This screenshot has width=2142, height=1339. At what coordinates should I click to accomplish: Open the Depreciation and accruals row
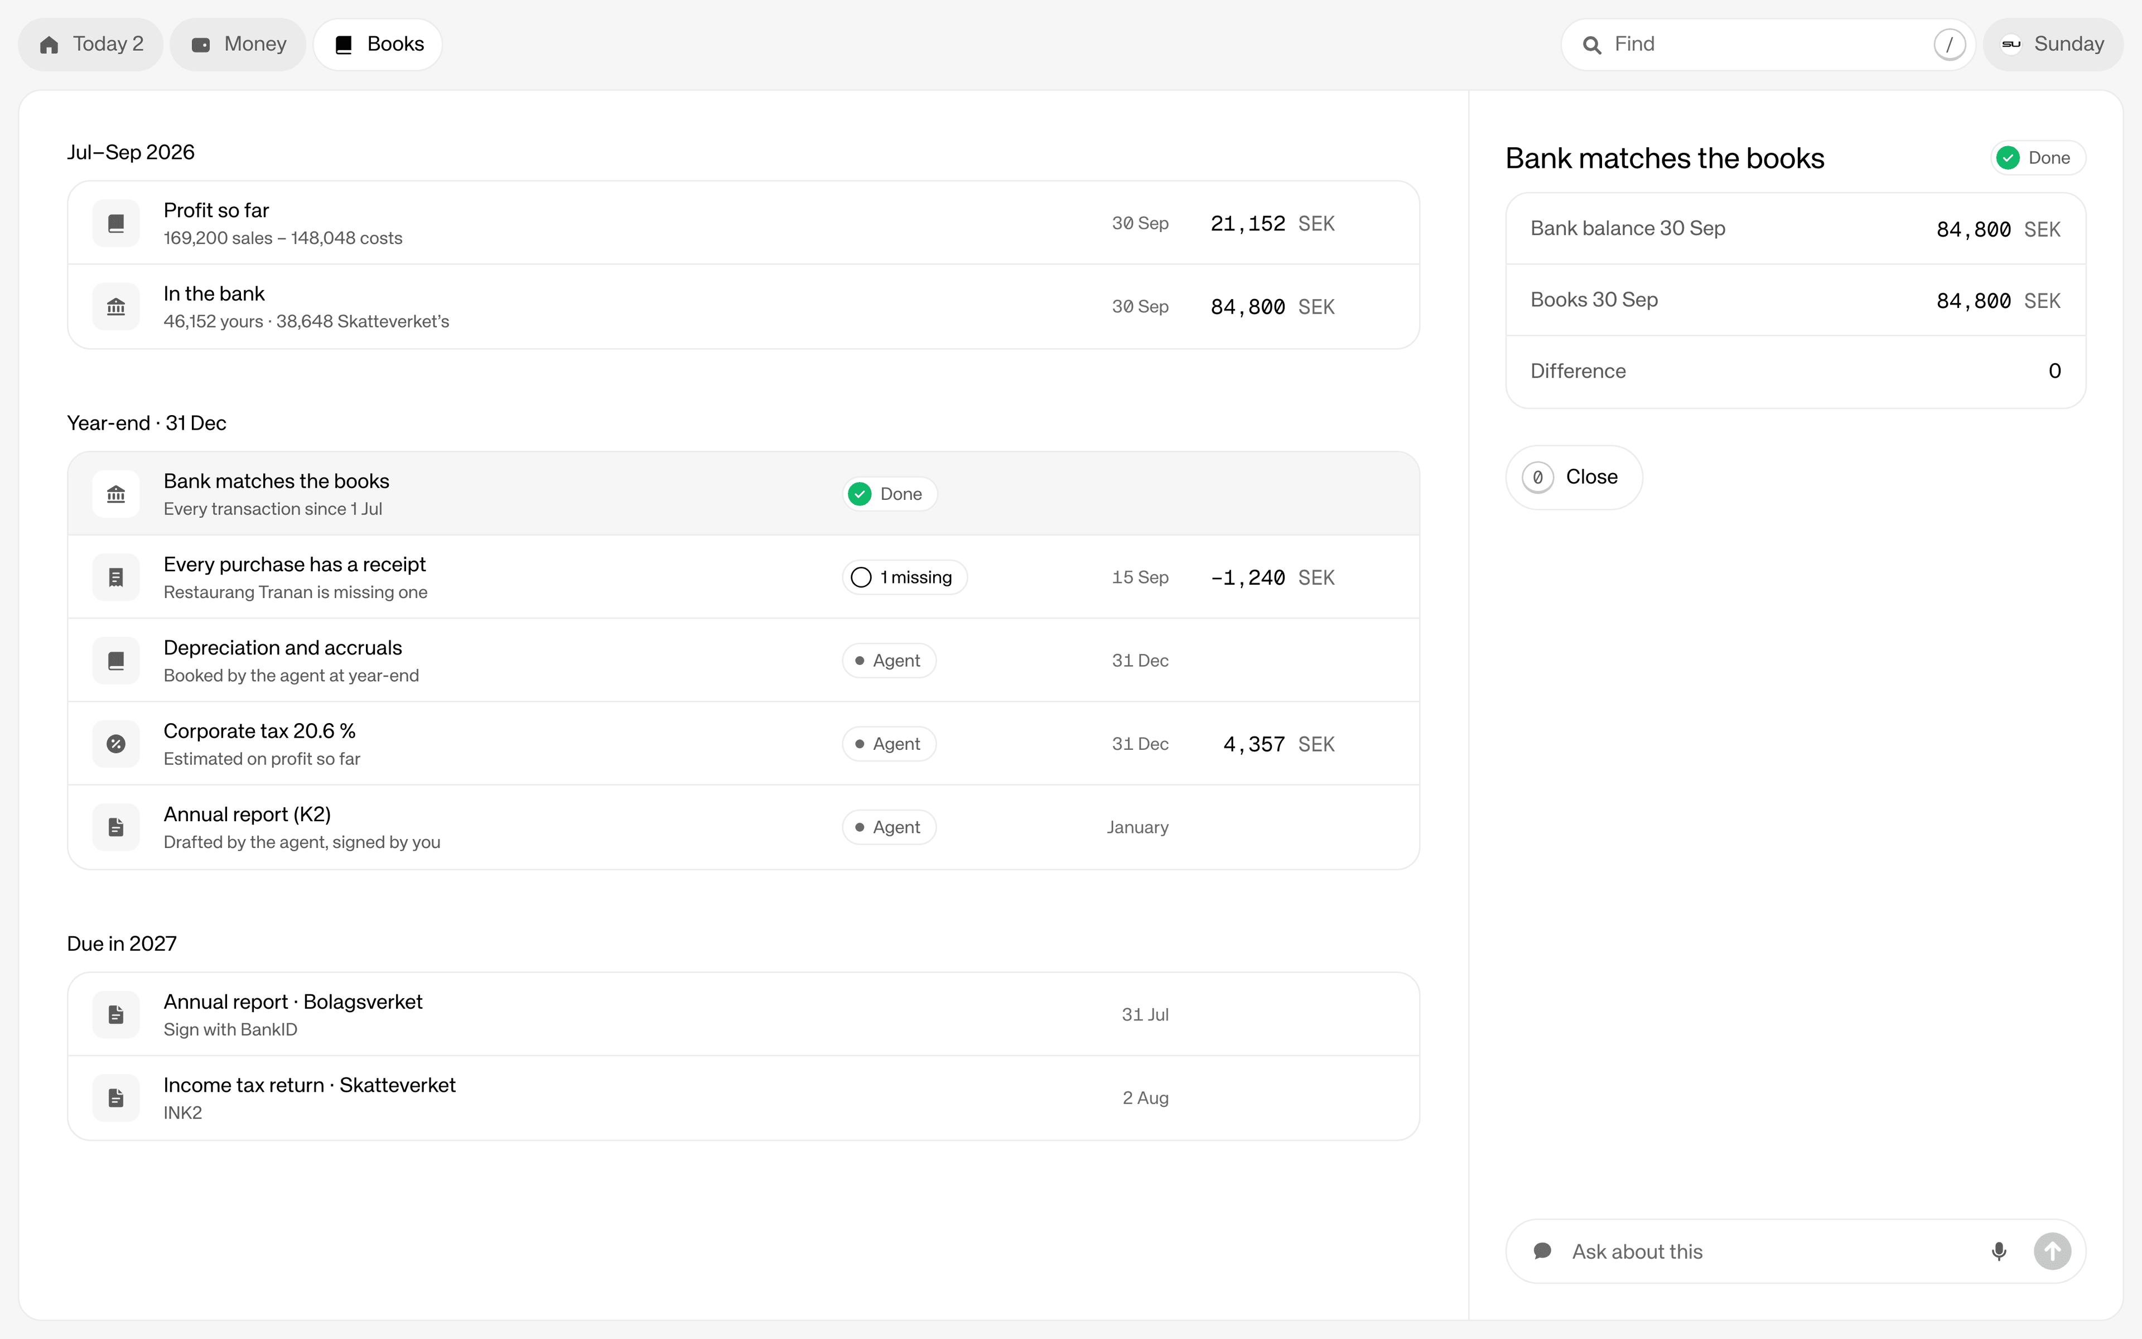point(744,661)
